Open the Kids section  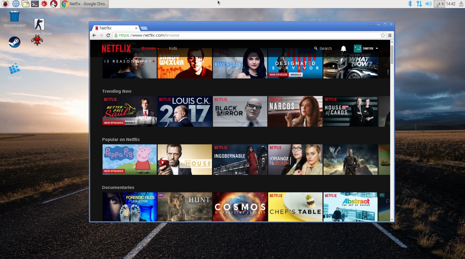coord(173,48)
